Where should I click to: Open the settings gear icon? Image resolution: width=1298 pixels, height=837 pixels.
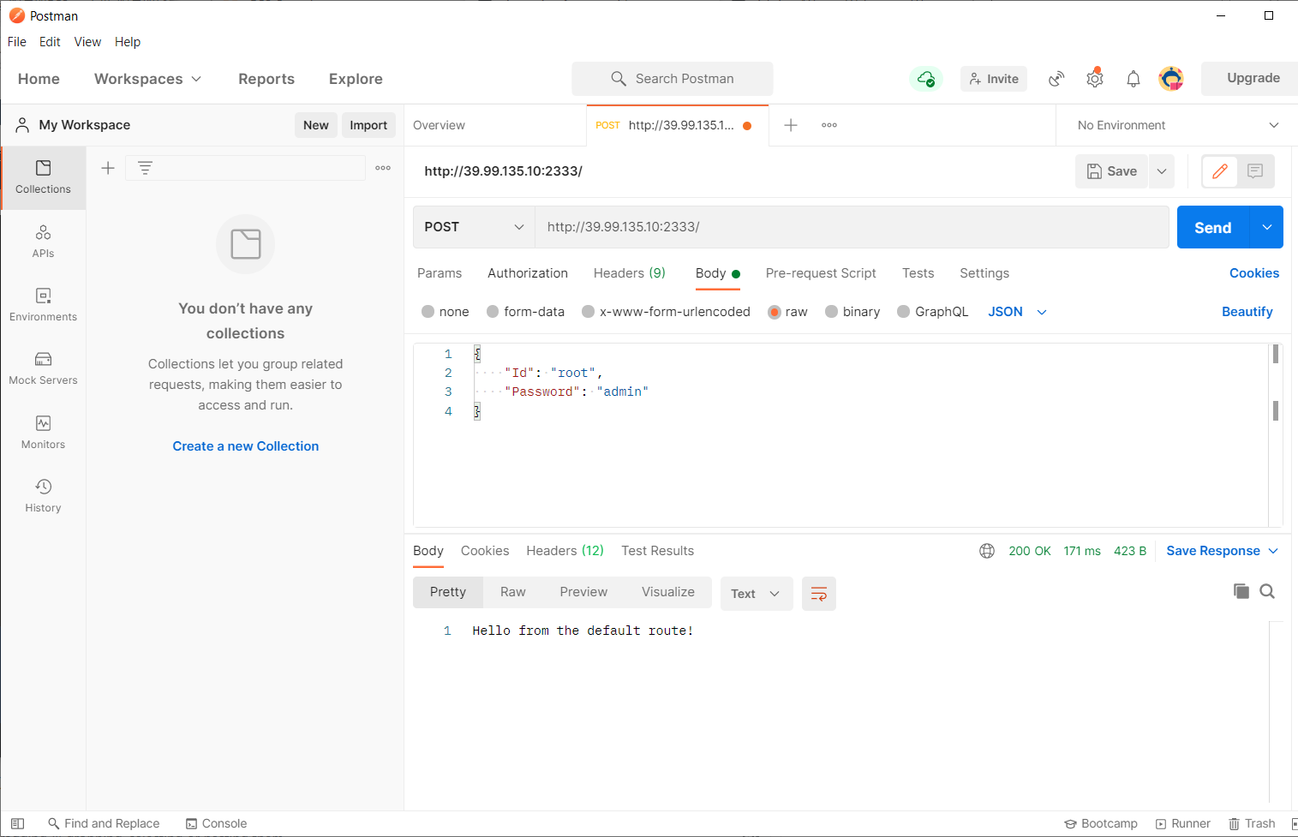[x=1095, y=79]
